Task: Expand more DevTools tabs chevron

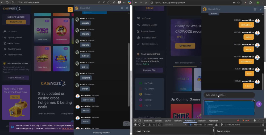Action: pos(221,121)
